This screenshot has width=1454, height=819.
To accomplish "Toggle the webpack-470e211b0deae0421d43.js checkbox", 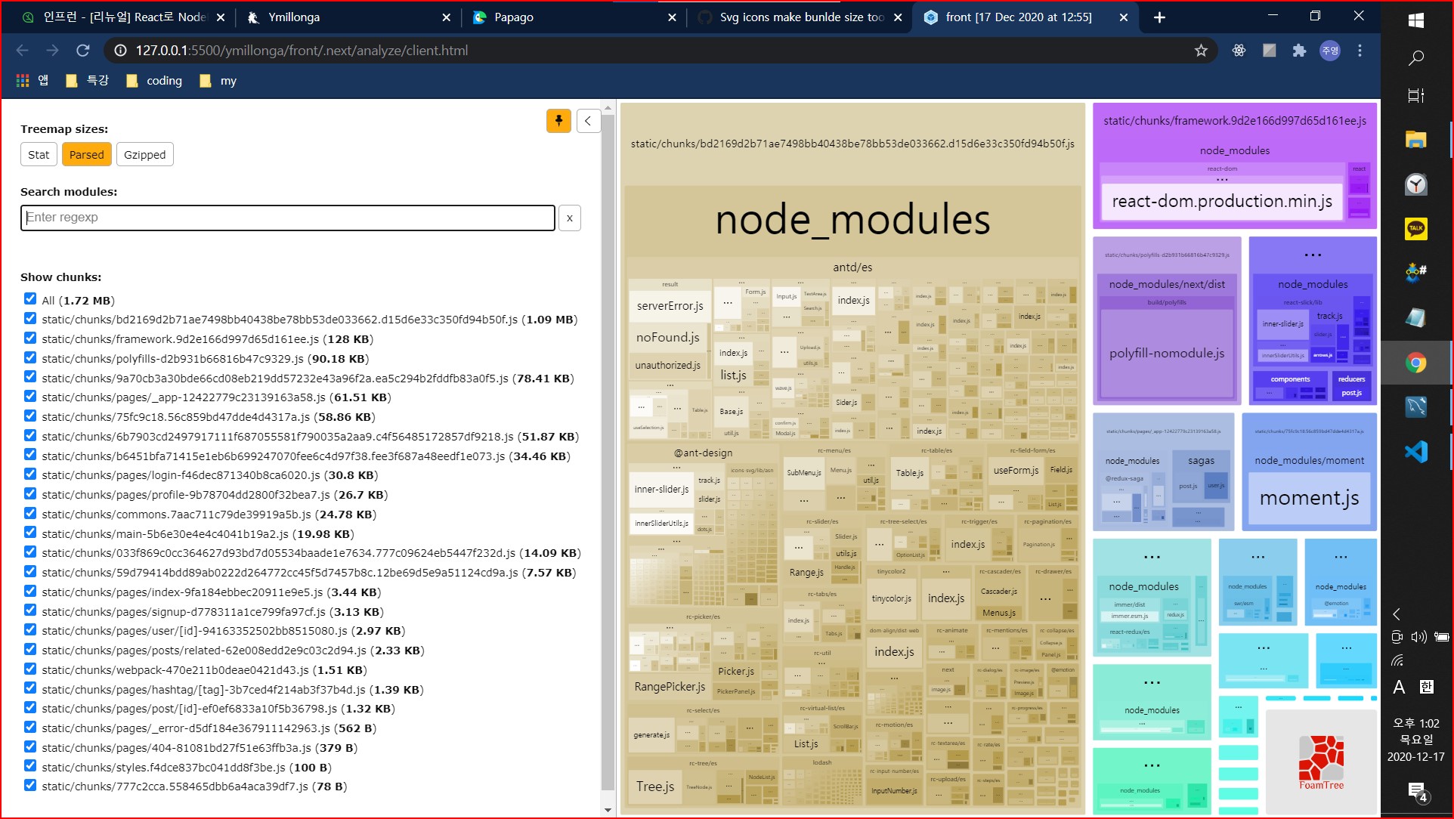I will click(x=30, y=669).
